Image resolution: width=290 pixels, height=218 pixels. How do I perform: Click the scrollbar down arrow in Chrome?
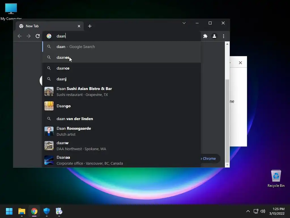click(227, 165)
